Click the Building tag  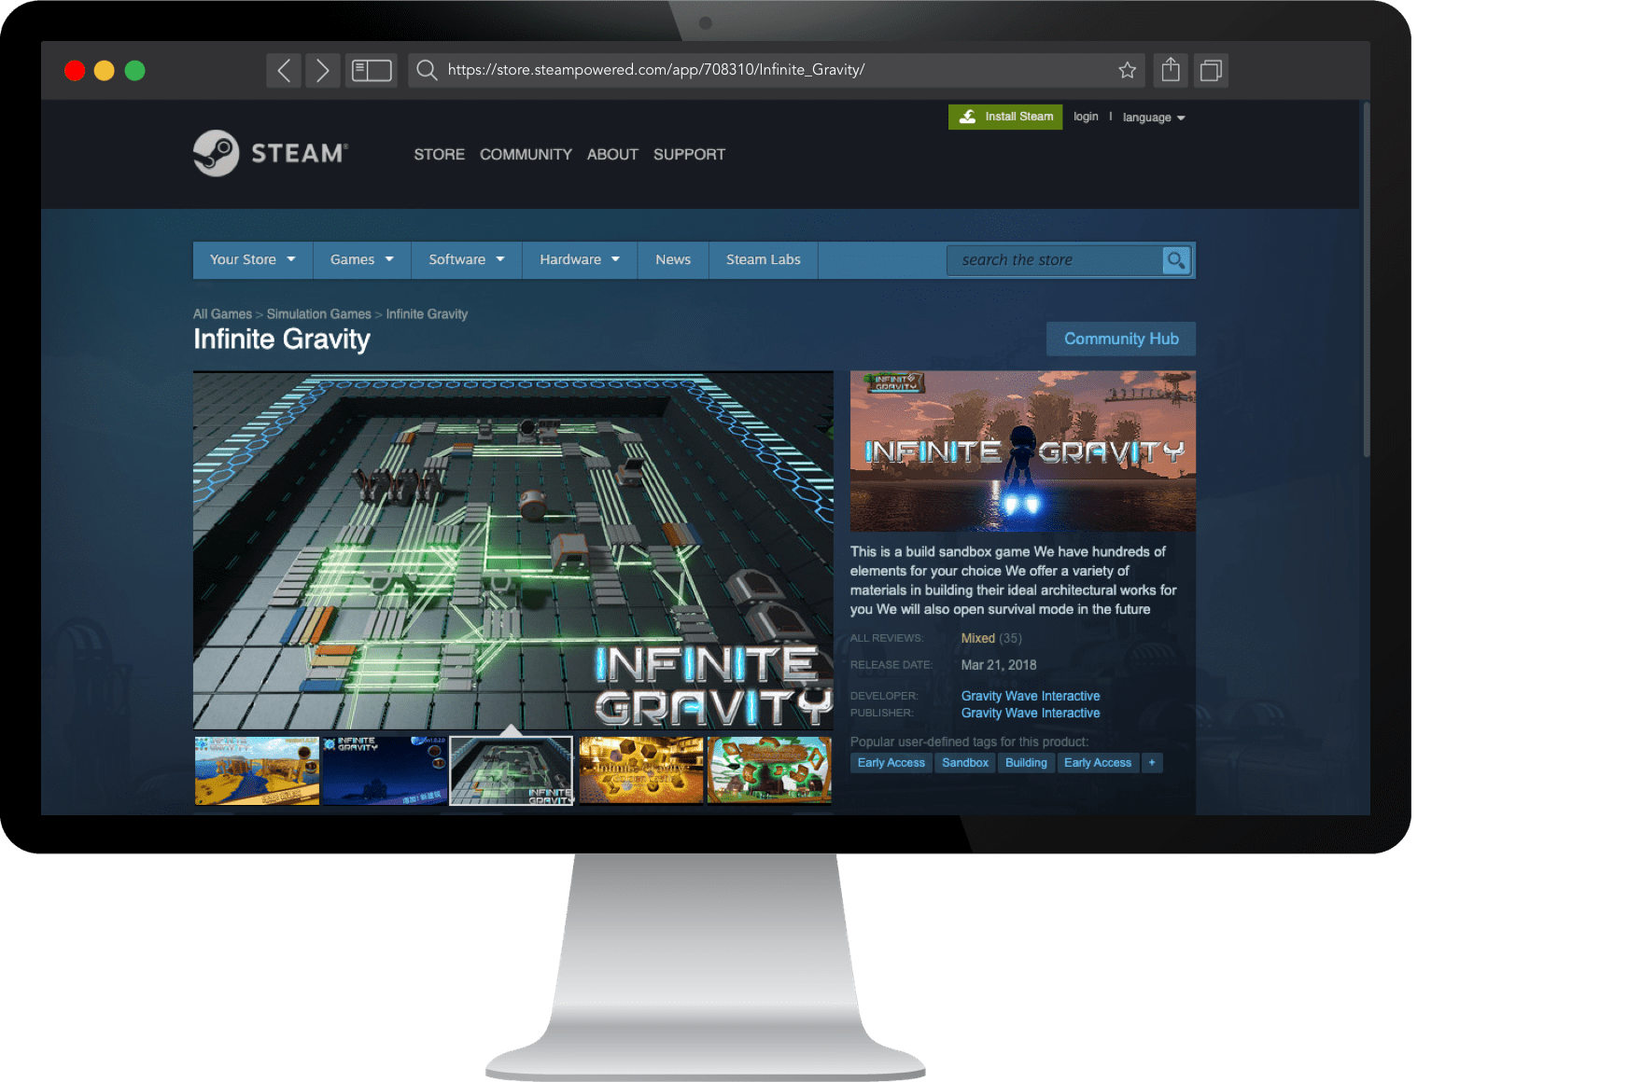(1026, 763)
